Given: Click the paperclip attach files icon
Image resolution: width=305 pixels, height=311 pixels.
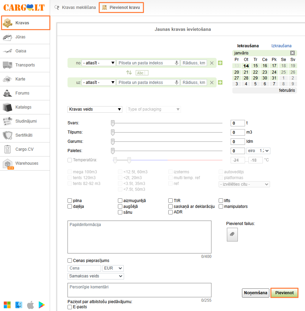Looking at the screenshot, I should pos(232,234).
